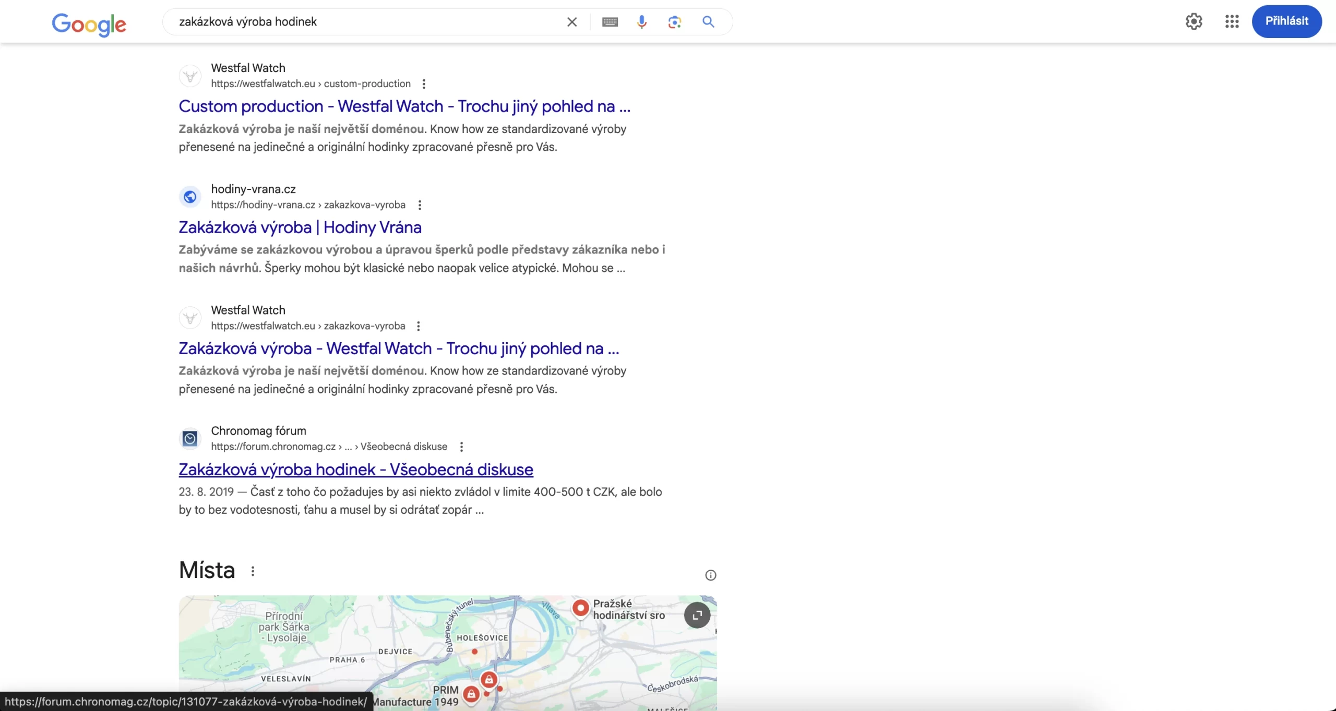Clear the search query with X icon
1336x711 pixels.
[x=572, y=22]
